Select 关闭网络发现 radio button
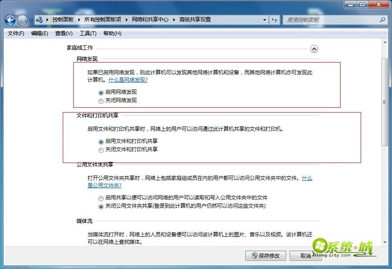The image size is (392, 269). pos(101,101)
